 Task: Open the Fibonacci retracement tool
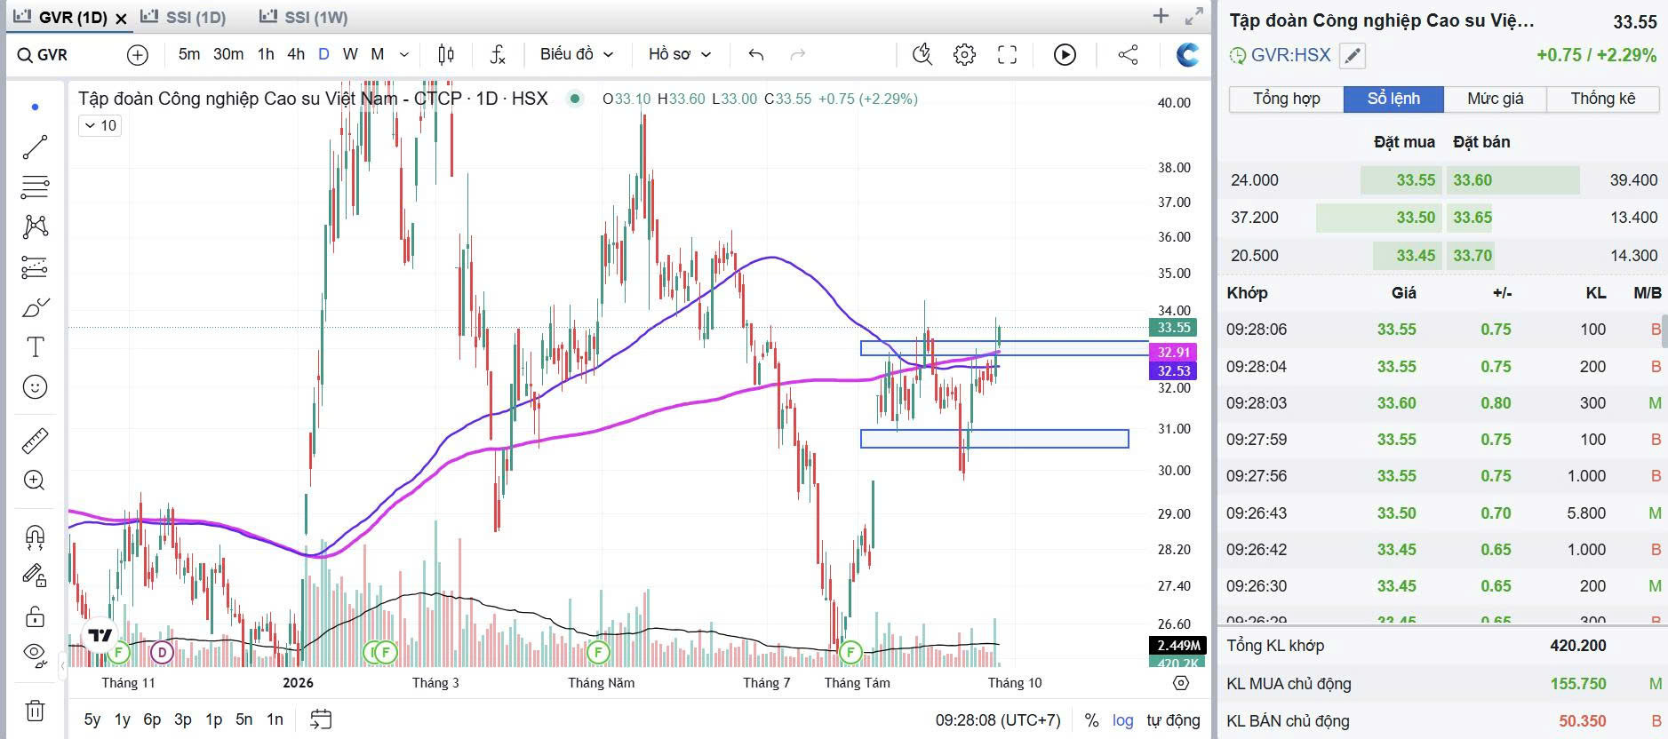coord(35,187)
